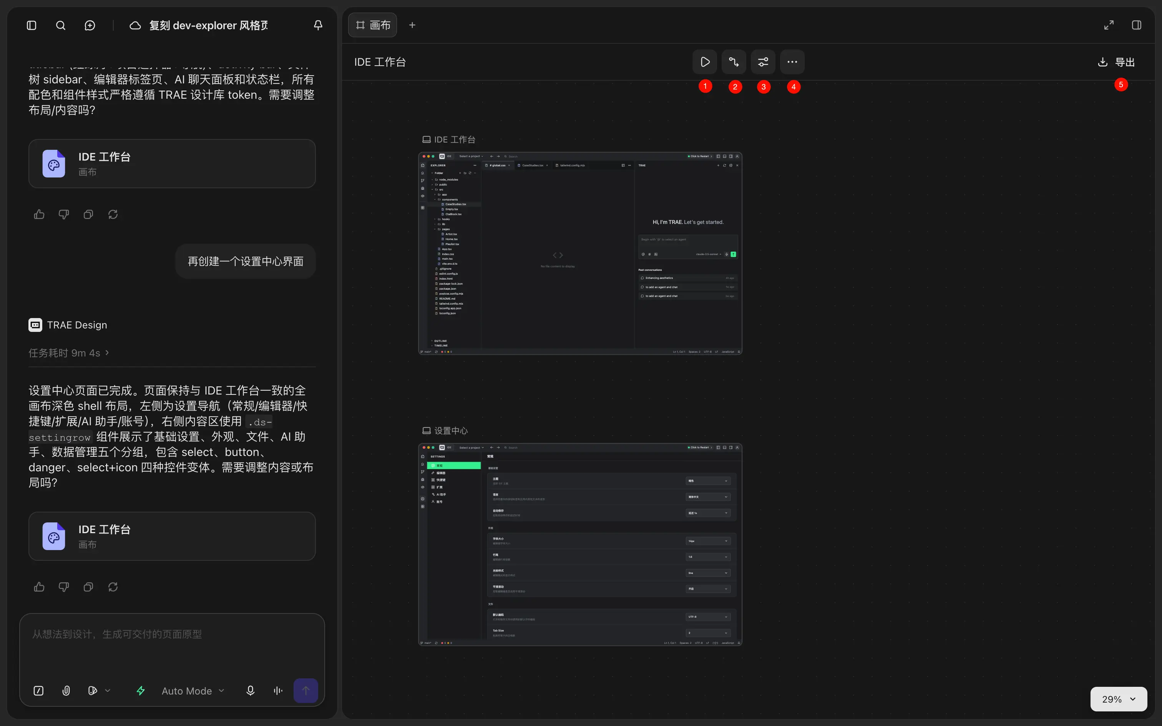The image size is (1162, 726).
Task: Click the 导出 export button
Action: pos(1116,62)
